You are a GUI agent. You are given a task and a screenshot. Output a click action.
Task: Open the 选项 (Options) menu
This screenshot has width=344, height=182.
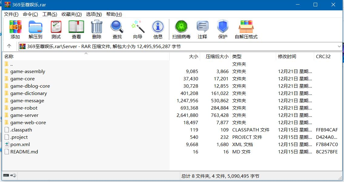[94, 14]
